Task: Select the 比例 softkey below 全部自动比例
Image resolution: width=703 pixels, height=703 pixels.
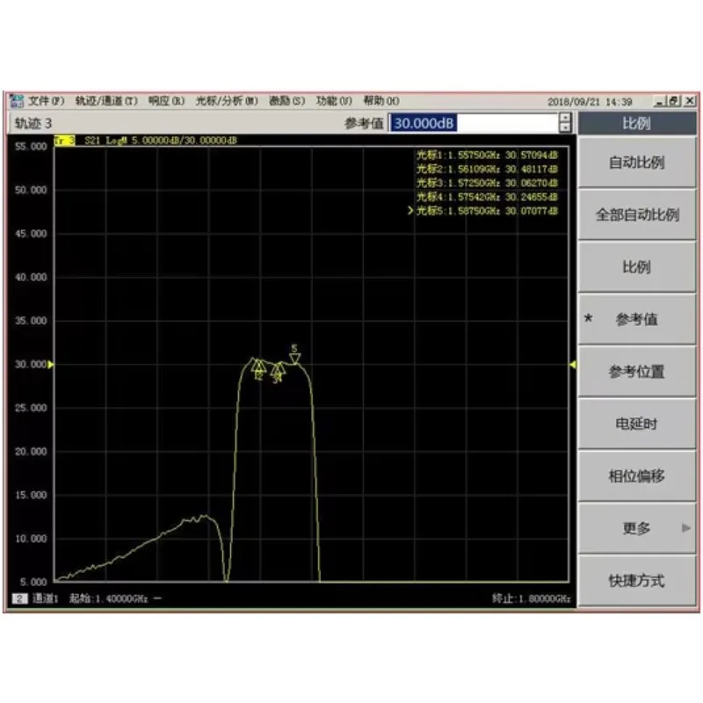Action: [x=636, y=267]
